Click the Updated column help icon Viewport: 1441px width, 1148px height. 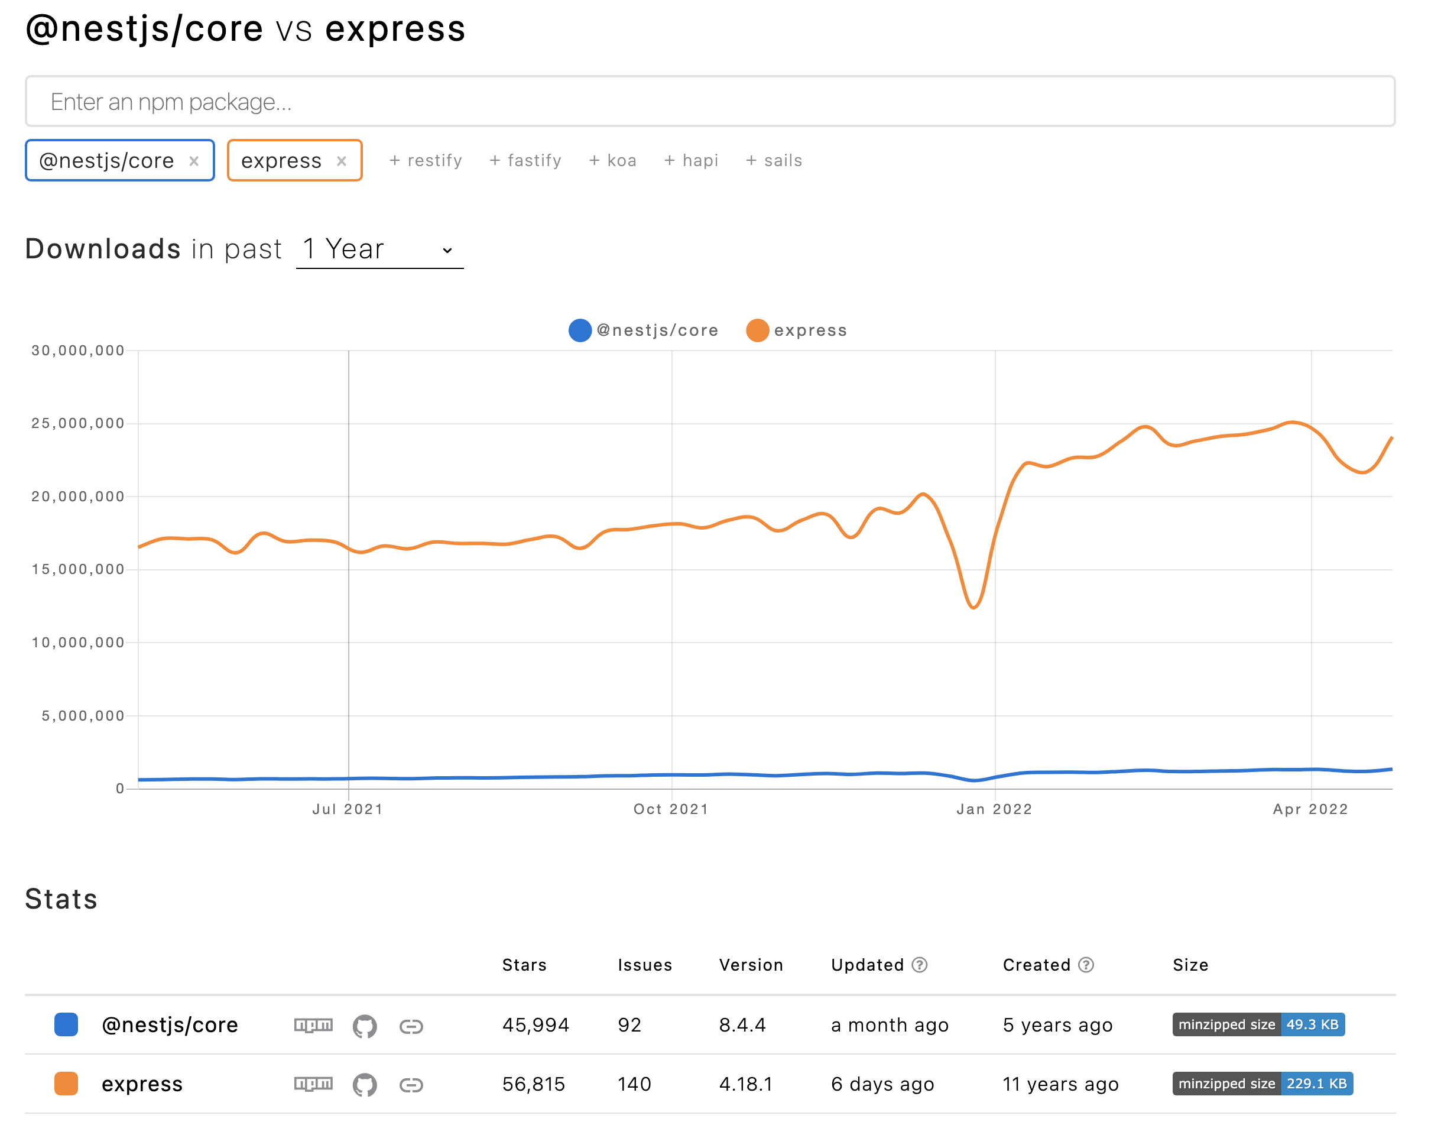pos(920,965)
